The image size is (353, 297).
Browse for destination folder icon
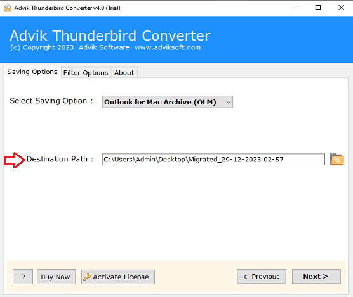click(x=336, y=159)
